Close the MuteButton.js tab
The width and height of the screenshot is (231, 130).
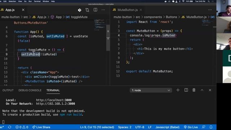[x=141, y=10]
